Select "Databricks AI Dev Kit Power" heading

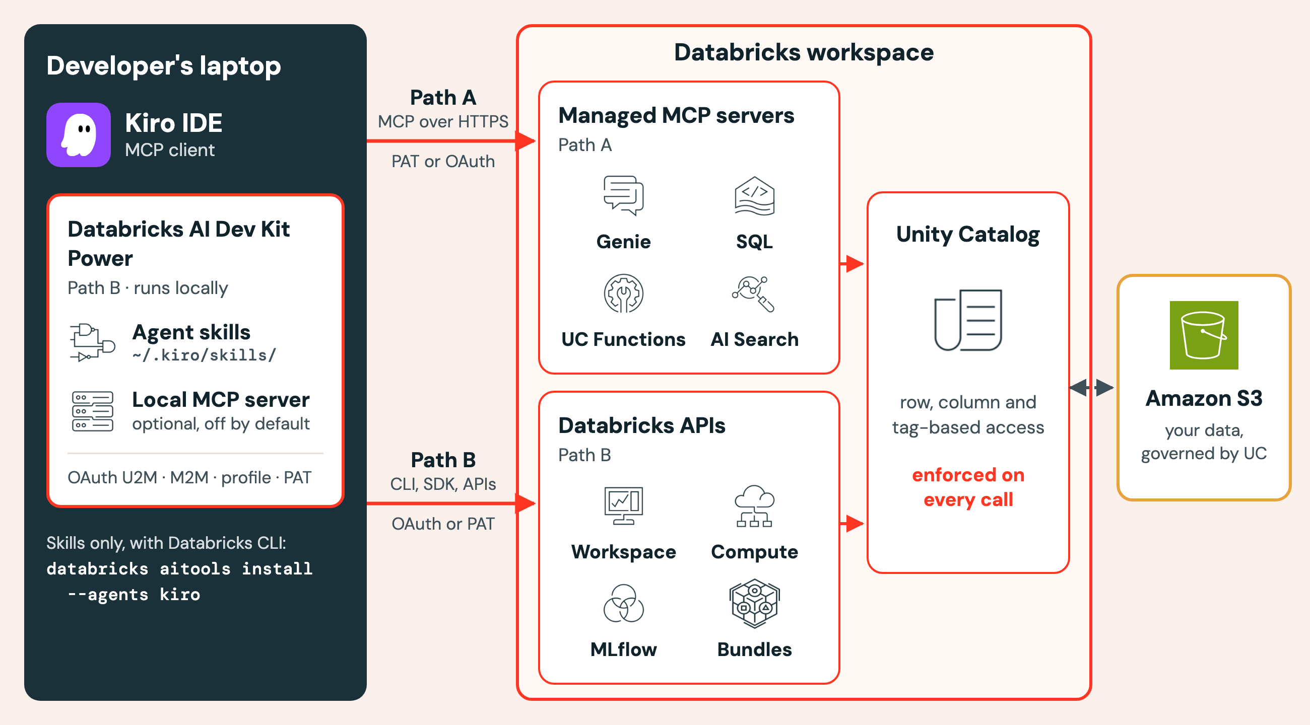pos(178,243)
